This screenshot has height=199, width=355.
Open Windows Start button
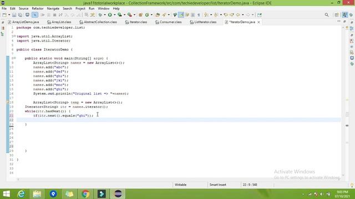click(x=6, y=194)
